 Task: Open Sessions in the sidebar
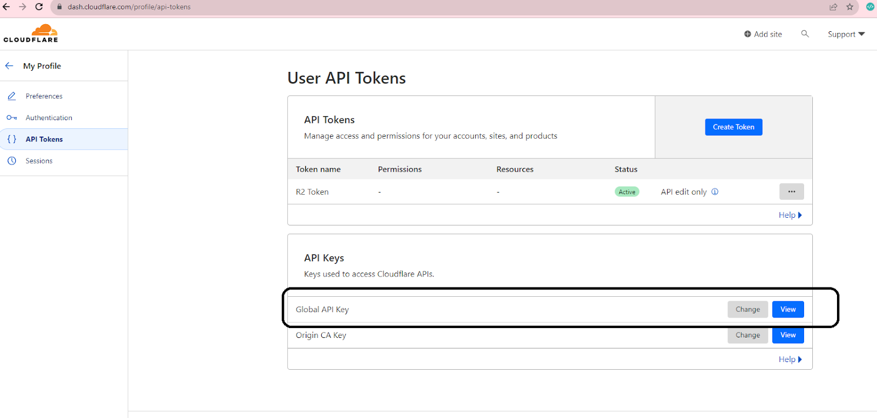click(39, 161)
